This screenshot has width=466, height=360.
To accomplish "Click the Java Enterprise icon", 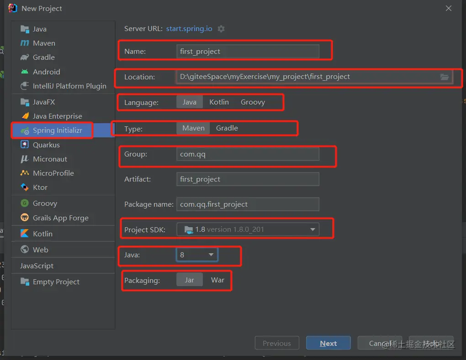I will [25, 116].
